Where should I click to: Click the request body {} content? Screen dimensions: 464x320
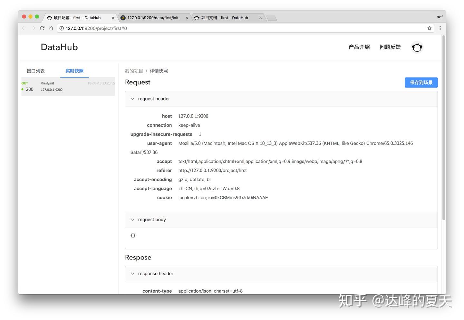(133, 236)
